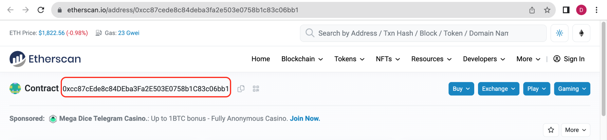Follow the Join Now sponsored link
Image resolution: width=607 pixels, height=140 pixels.
click(305, 118)
